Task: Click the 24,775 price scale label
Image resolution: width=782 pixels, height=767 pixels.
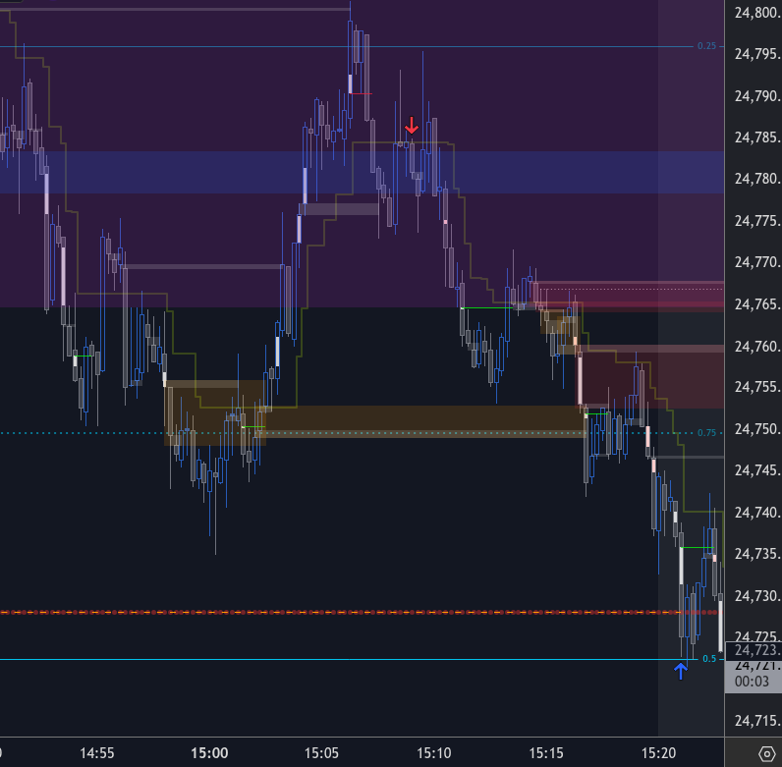Action: pyautogui.click(x=757, y=220)
